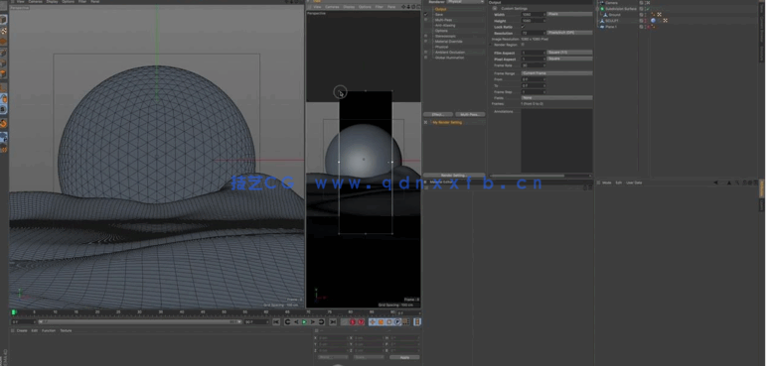Image resolution: width=770 pixels, height=366 pixels.
Task: Open the Fields dropdown showing None
Action: [x=556, y=98]
